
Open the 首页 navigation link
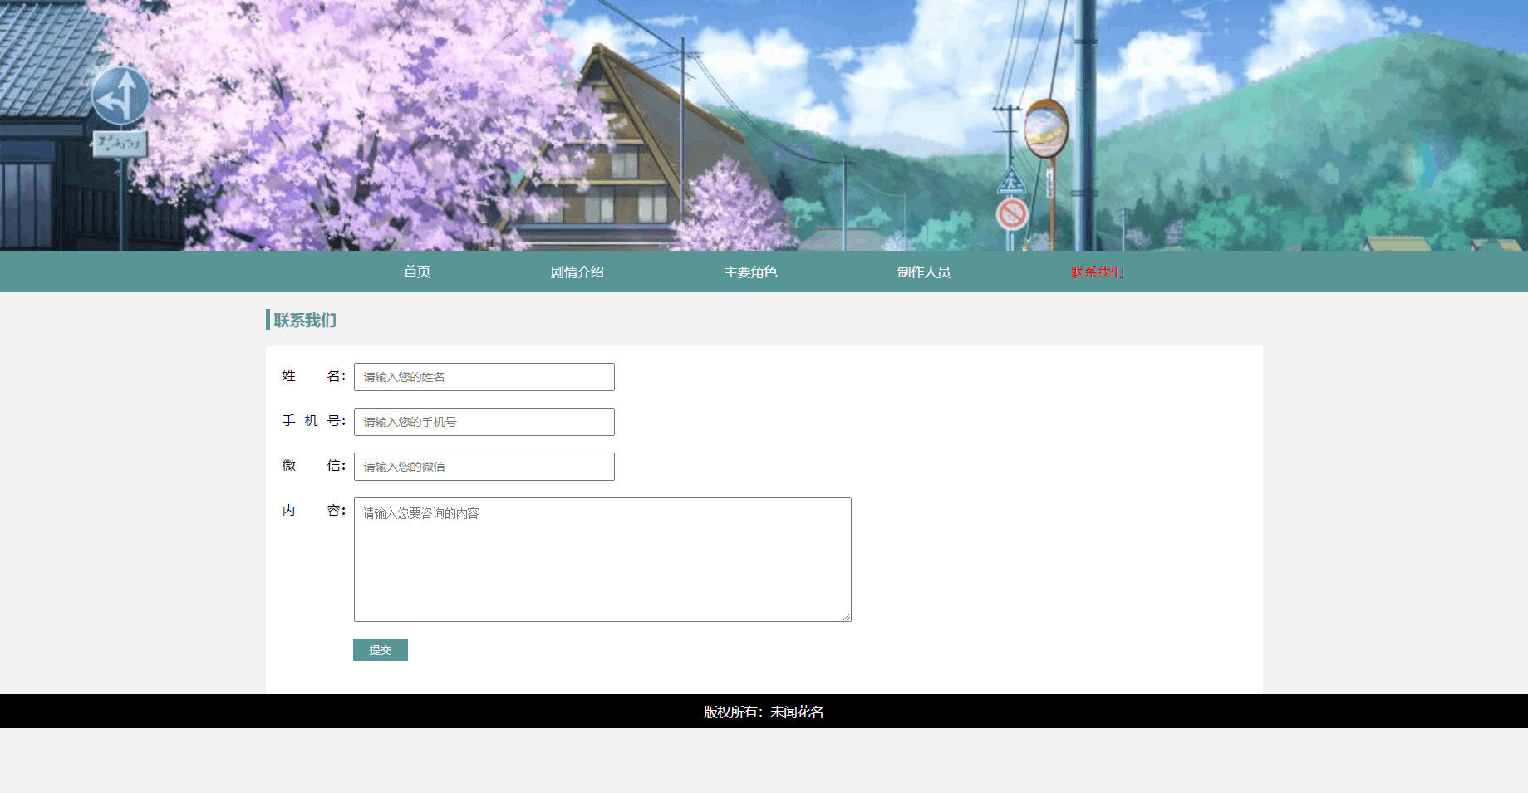[x=417, y=272]
